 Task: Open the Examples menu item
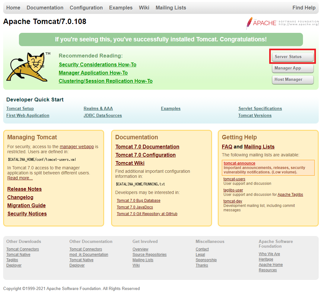coord(121,8)
